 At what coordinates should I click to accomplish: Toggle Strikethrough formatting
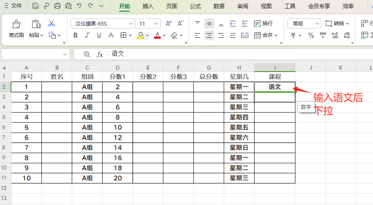(111, 36)
